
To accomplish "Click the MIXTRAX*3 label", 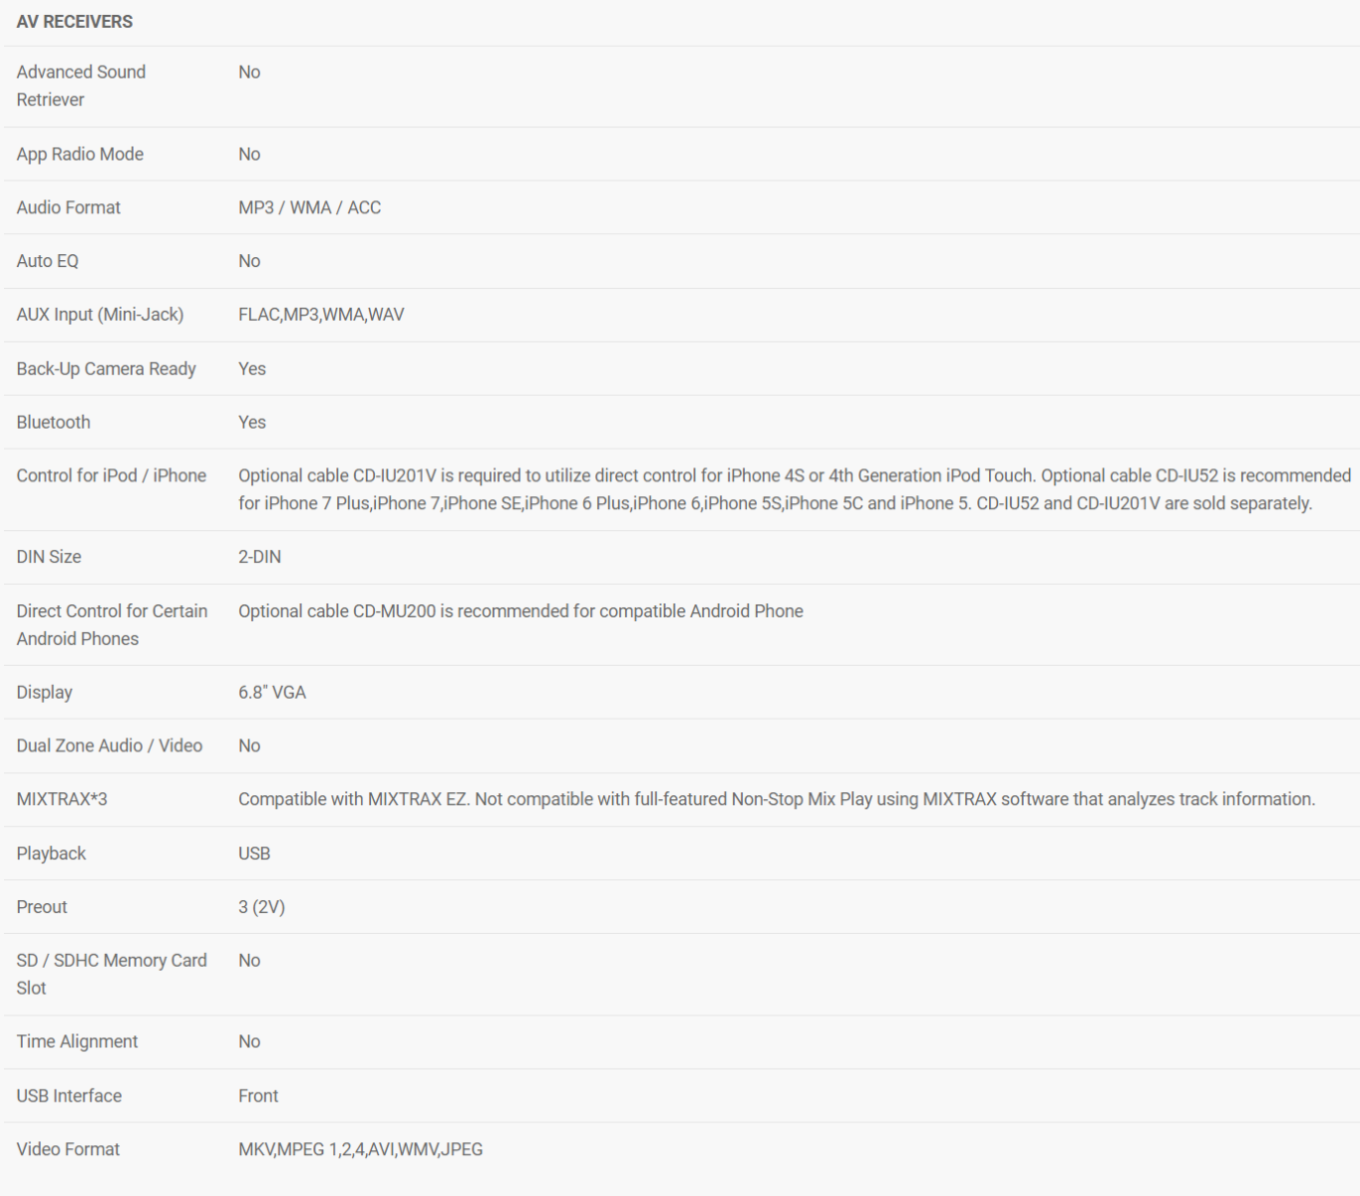I will pos(62,799).
